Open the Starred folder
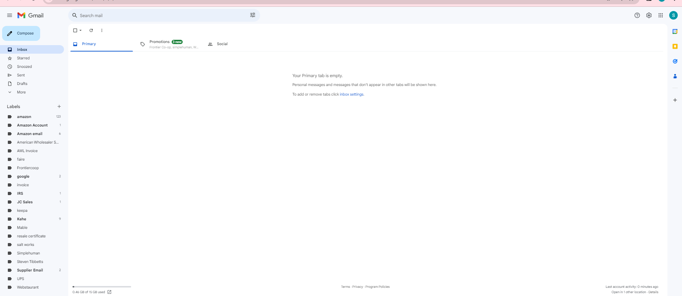Image resolution: width=682 pixels, height=296 pixels. tap(32, 58)
